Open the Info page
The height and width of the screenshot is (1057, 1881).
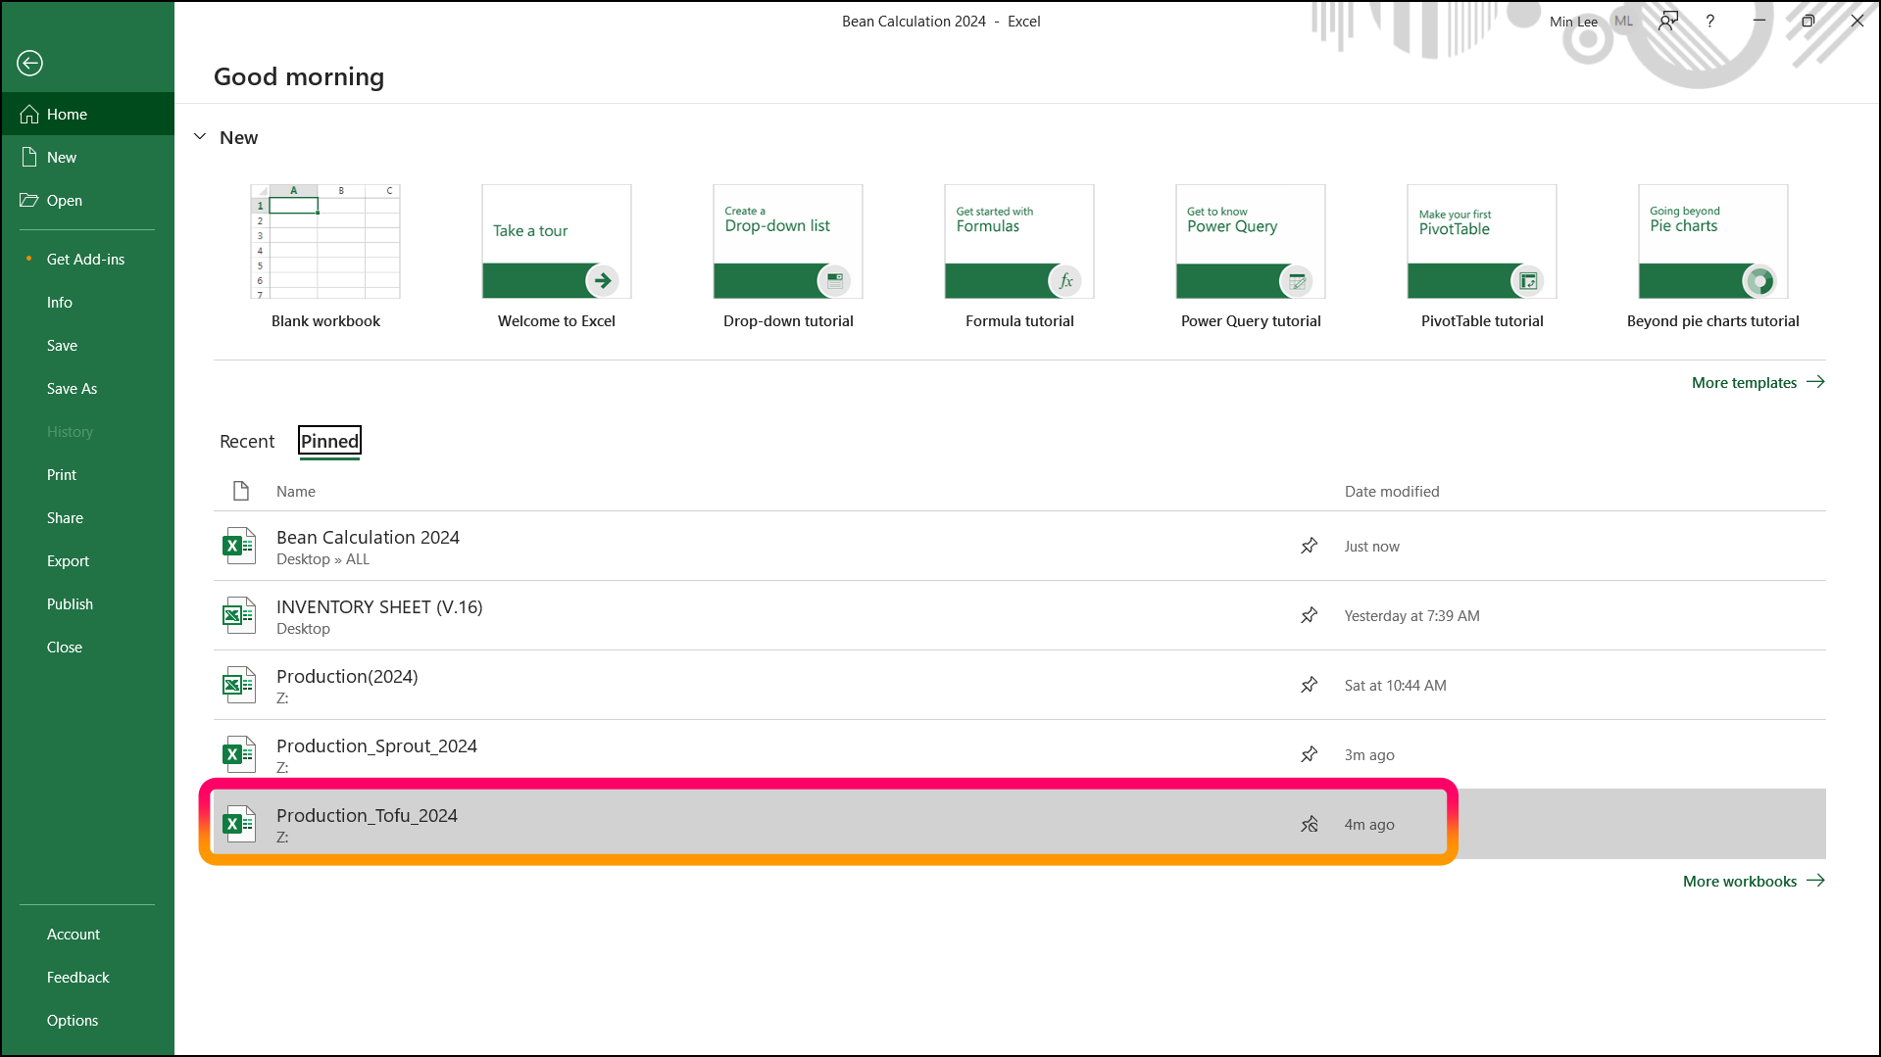87,302
